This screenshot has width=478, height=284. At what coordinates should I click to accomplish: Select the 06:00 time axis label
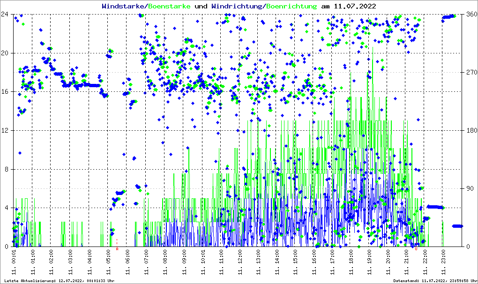point(127,262)
